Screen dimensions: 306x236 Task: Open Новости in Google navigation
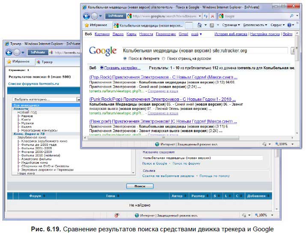coord(146,34)
